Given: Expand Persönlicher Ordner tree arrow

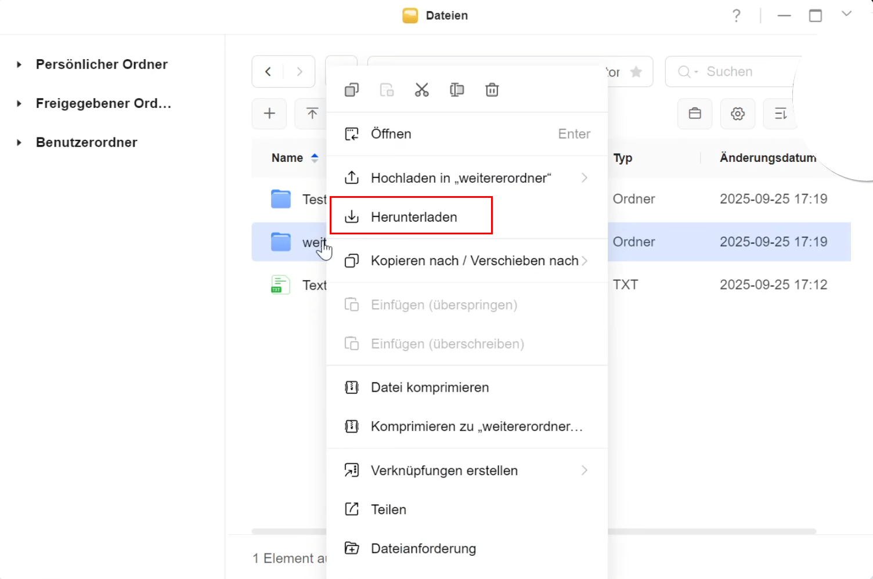Looking at the screenshot, I should click(x=19, y=64).
